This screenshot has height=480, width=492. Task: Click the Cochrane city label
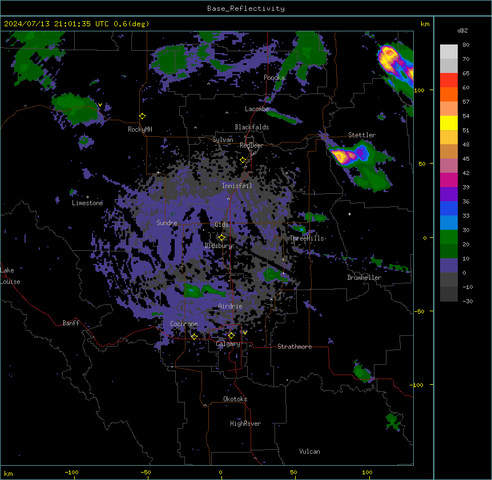point(184,324)
